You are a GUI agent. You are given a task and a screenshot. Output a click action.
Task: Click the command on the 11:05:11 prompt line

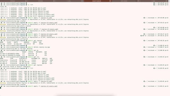(42, 86)
